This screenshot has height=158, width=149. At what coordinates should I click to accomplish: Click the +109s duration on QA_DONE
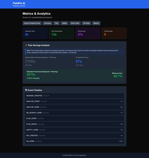(x=121, y=141)
